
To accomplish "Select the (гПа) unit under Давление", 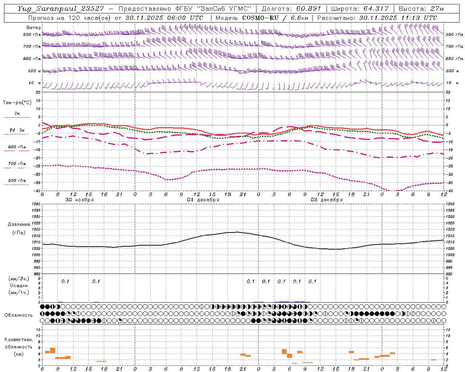I will [19, 233].
